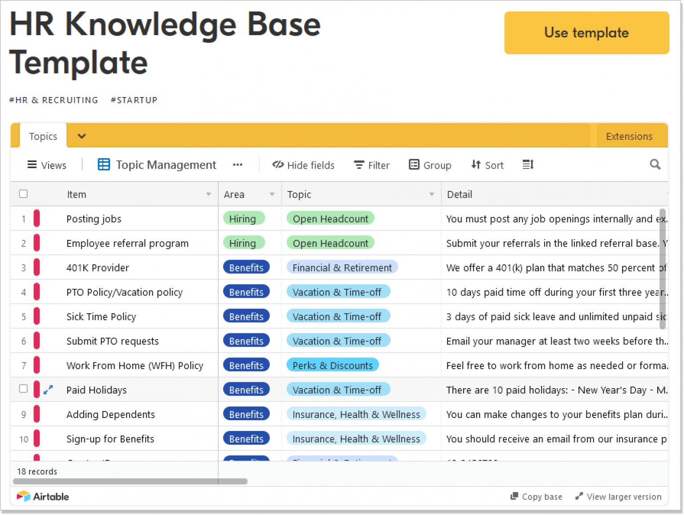Select the Topics tab
Screen dimensions: 684x515
43,136
